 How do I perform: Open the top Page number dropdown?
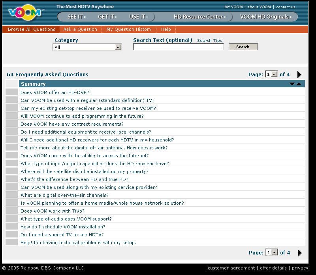271,74
